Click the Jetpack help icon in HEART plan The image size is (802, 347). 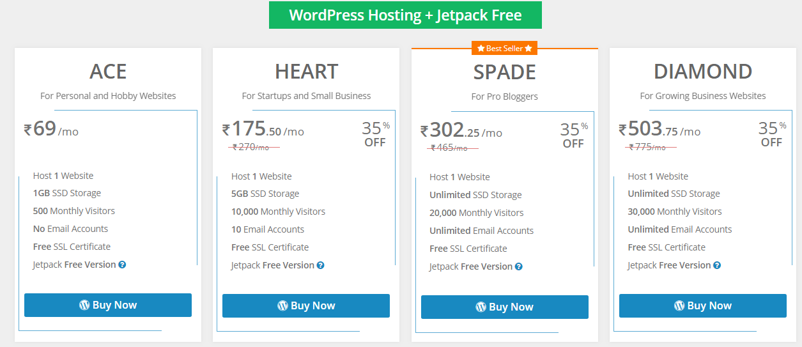click(x=320, y=265)
